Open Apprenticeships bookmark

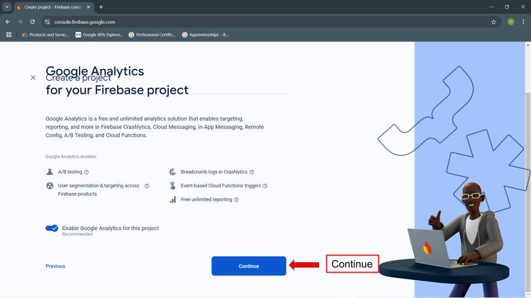(206, 34)
